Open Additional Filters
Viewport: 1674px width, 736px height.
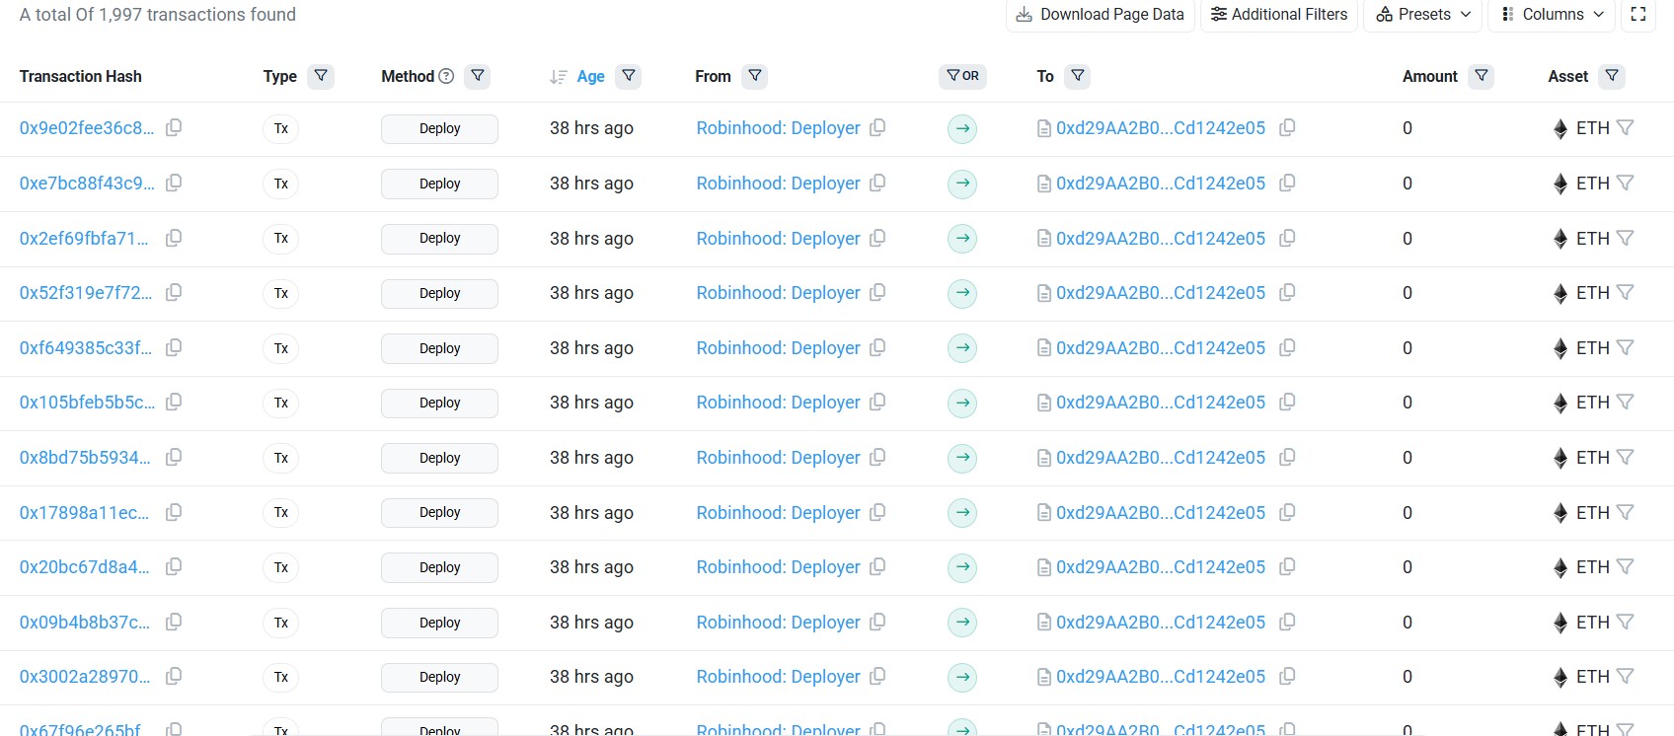[x=1279, y=15]
